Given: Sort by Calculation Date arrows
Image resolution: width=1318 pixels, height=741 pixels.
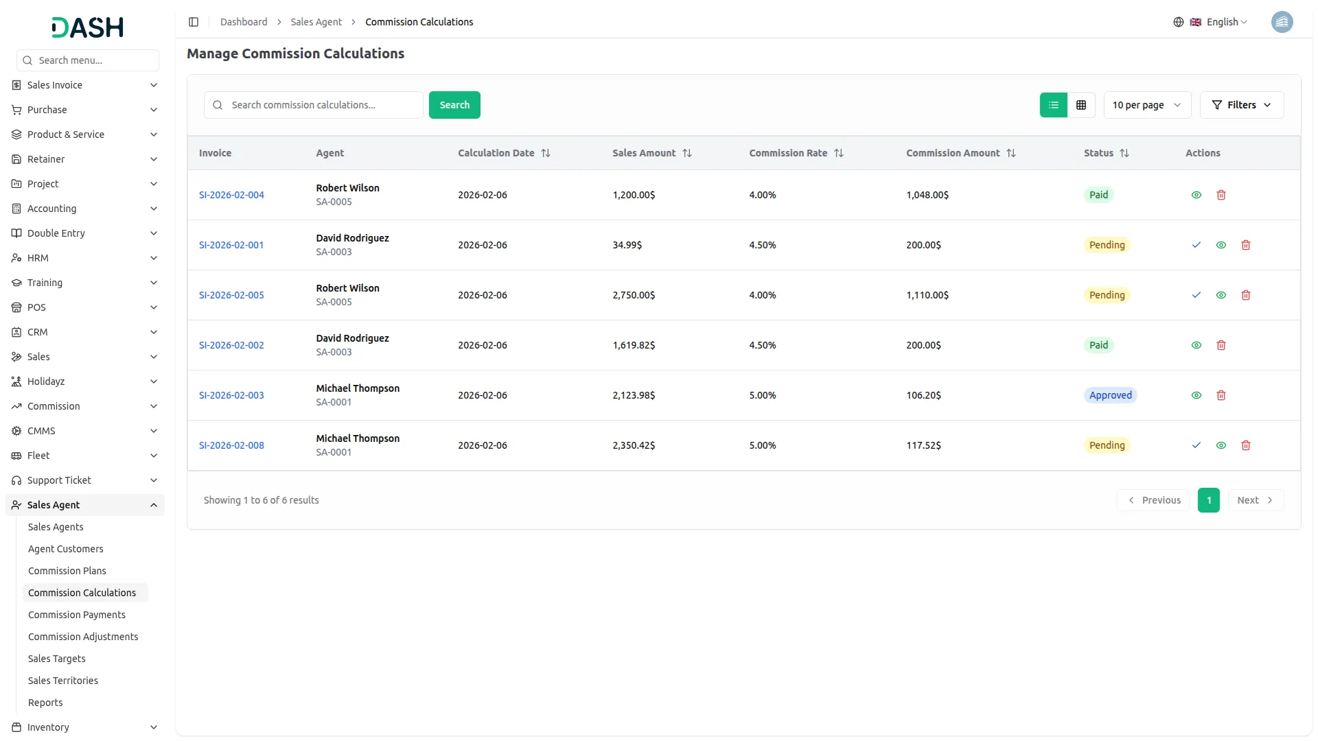Looking at the screenshot, I should pos(545,153).
